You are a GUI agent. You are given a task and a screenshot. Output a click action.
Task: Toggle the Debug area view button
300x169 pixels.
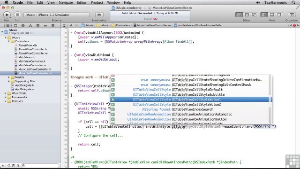[x=272, y=15]
